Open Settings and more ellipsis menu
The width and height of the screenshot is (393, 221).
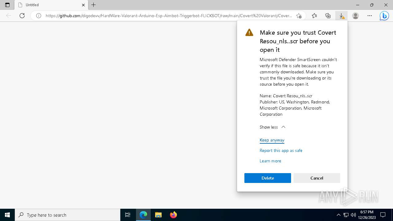point(370,16)
